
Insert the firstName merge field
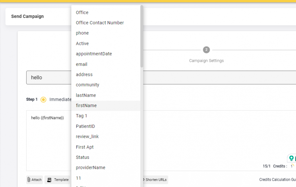86,105
